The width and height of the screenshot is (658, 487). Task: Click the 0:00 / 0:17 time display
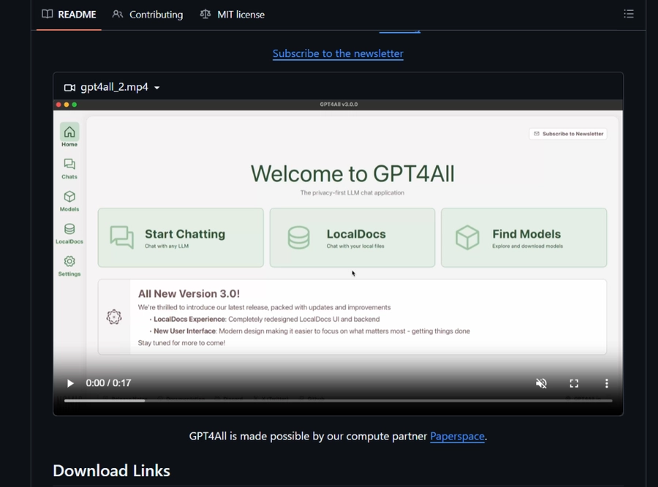[108, 383]
